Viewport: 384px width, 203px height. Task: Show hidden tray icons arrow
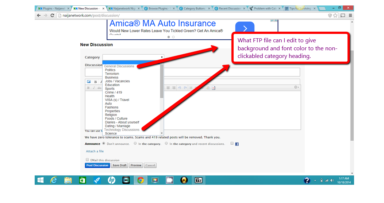pyautogui.click(x=315, y=180)
